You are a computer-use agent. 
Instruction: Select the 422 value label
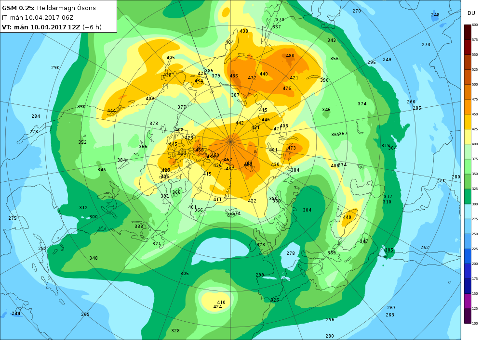point(252,201)
